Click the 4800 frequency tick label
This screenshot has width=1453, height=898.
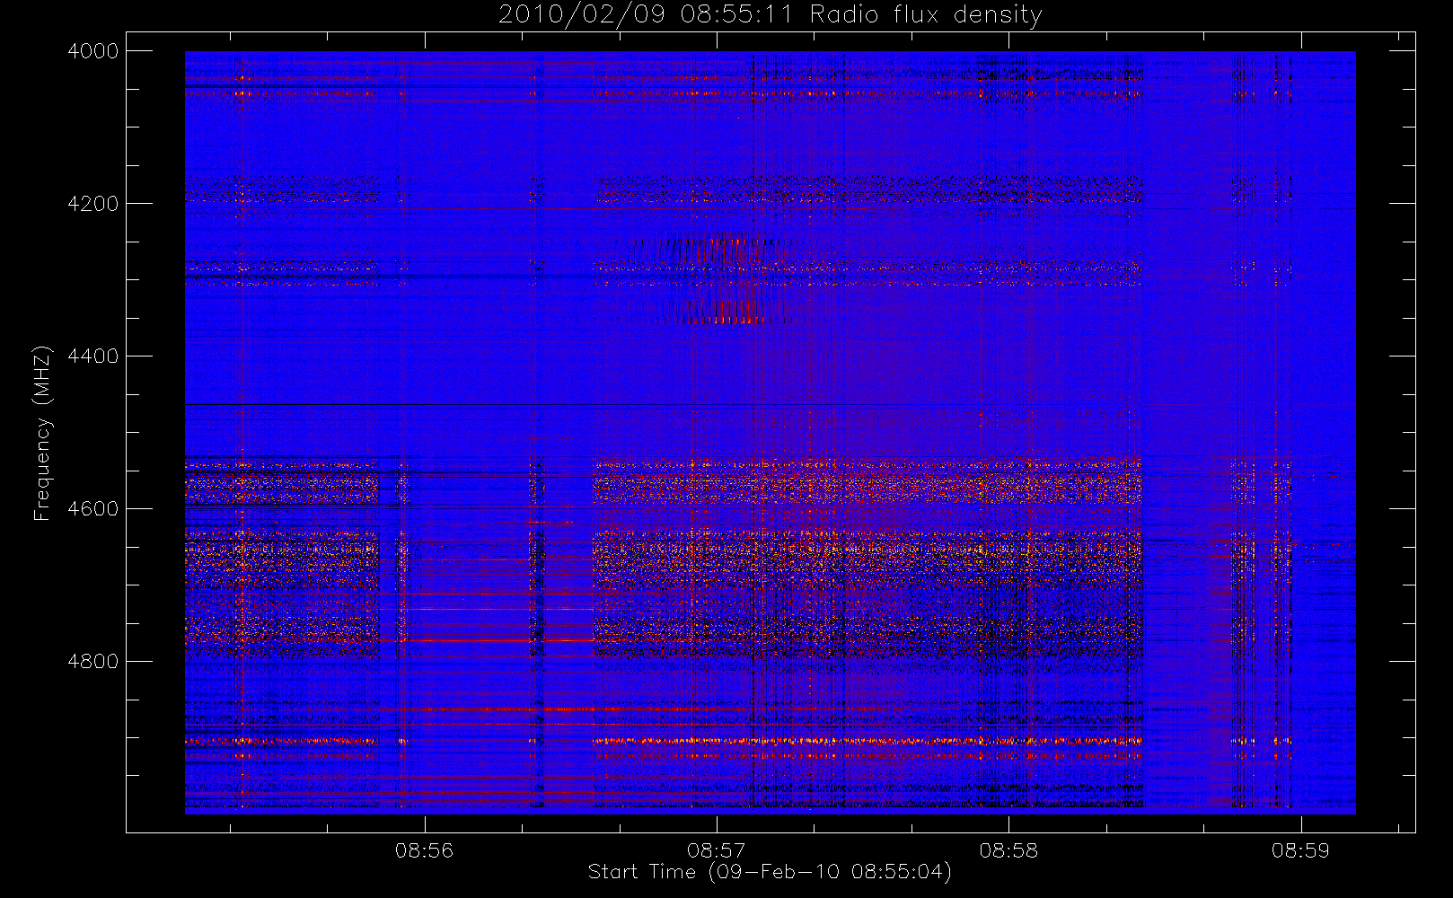(x=93, y=662)
